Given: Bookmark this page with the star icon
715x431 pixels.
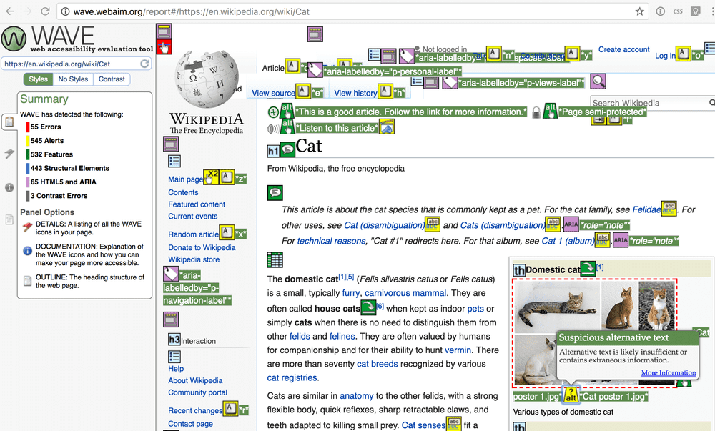Looking at the screenshot, I should click(640, 11).
